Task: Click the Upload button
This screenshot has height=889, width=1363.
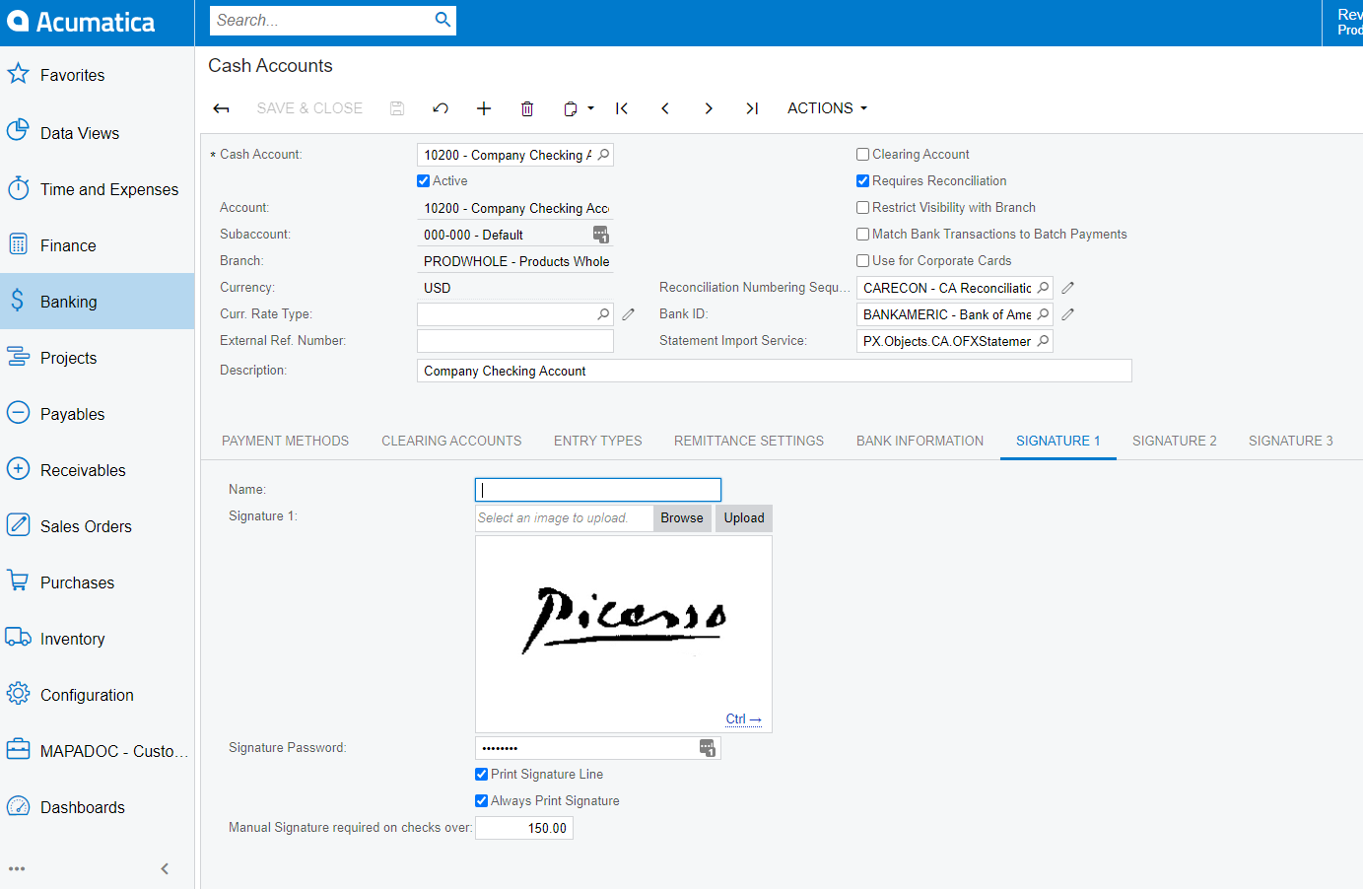Action: point(744,518)
